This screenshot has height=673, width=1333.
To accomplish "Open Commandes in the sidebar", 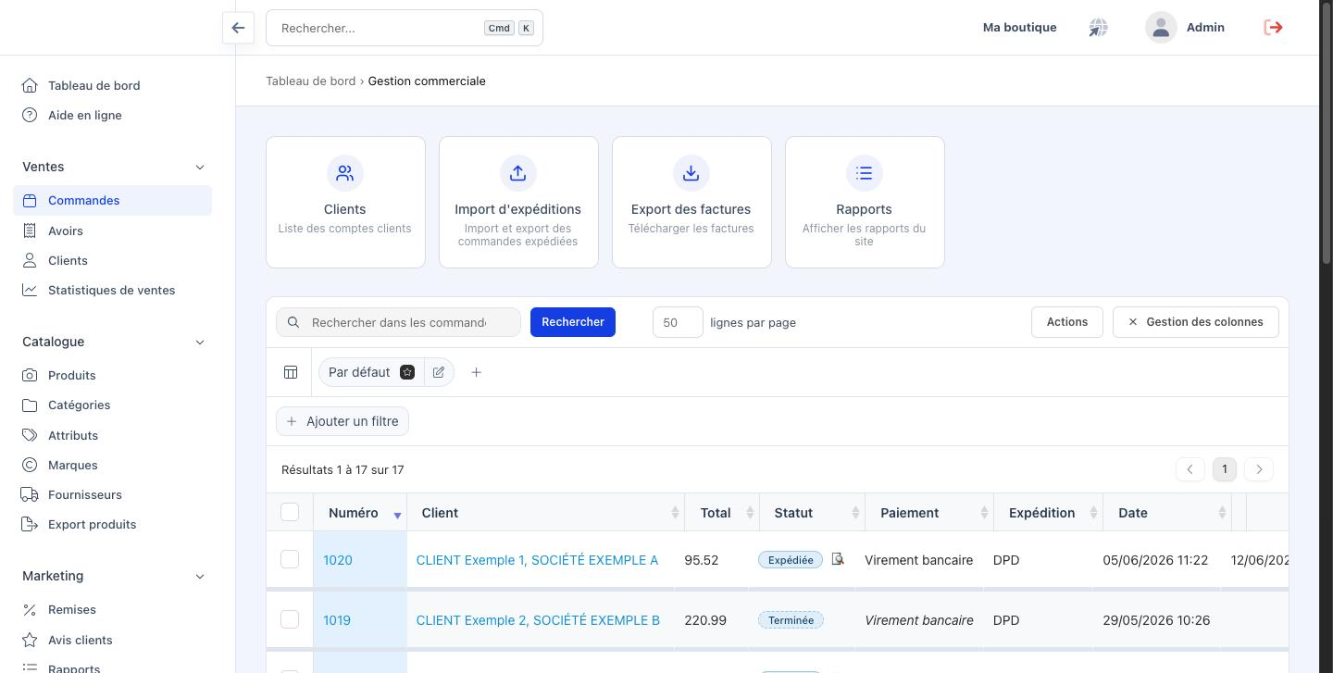I will click(x=112, y=200).
